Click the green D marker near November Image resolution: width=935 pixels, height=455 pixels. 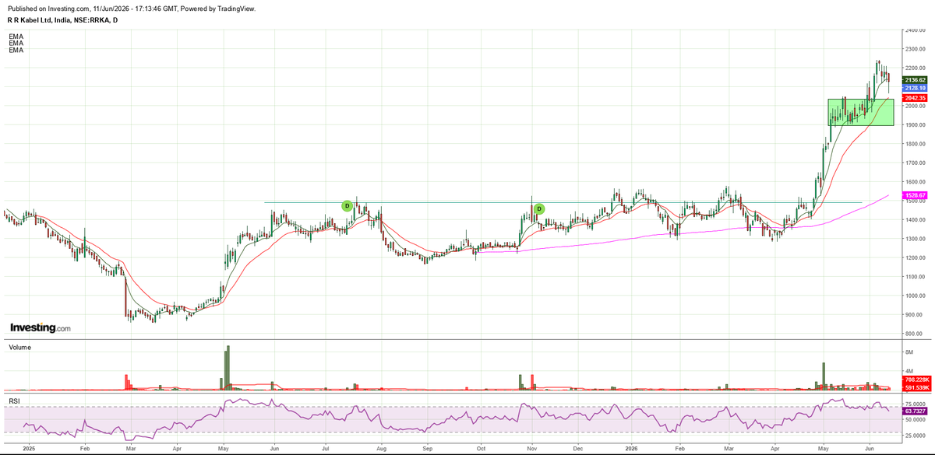[x=538, y=208]
